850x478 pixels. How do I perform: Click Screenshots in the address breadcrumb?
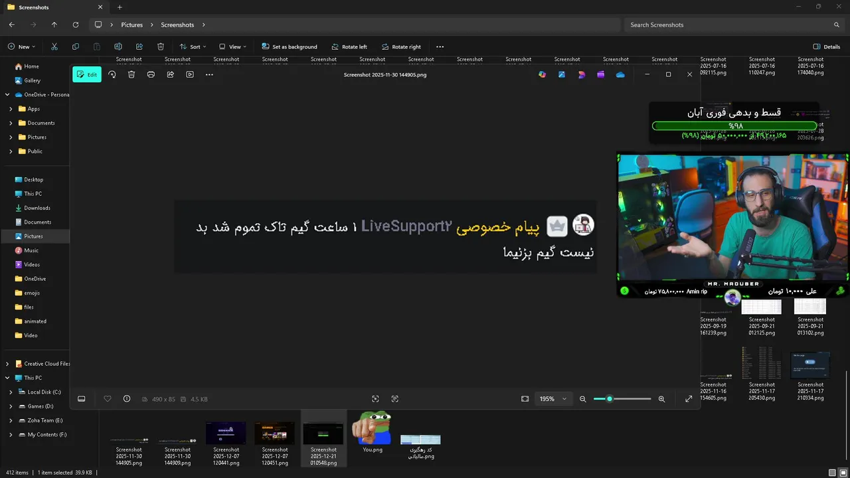click(x=177, y=25)
